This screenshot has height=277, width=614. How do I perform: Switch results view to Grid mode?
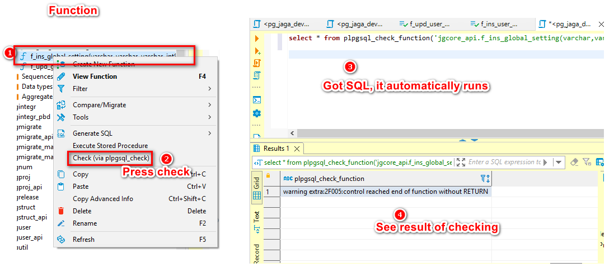click(x=256, y=189)
